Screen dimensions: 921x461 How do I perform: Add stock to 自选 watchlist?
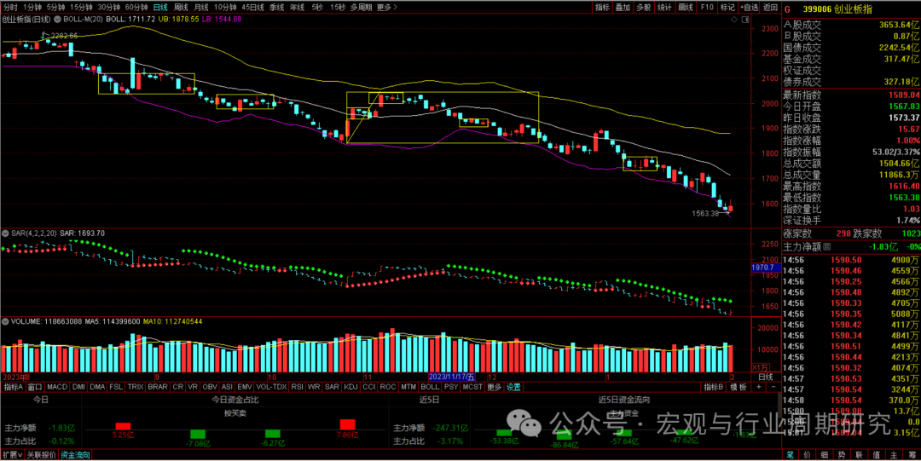click(749, 7)
